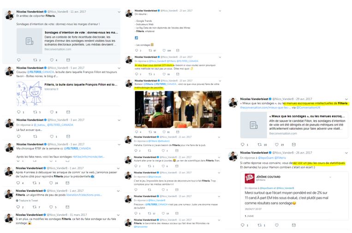Image resolution: width=352 pixels, height=233 pixels.
Task: Open options chevron on 5 avr. 2017 tweet
Action: pos(119,68)
